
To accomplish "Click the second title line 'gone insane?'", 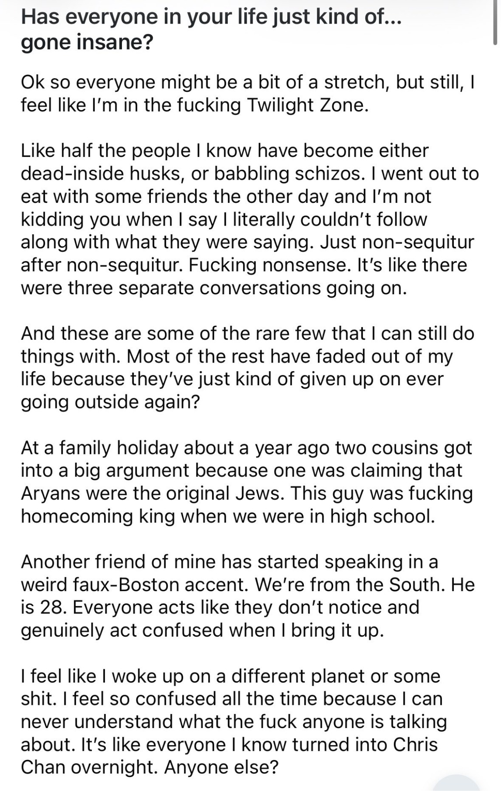I will click(87, 42).
